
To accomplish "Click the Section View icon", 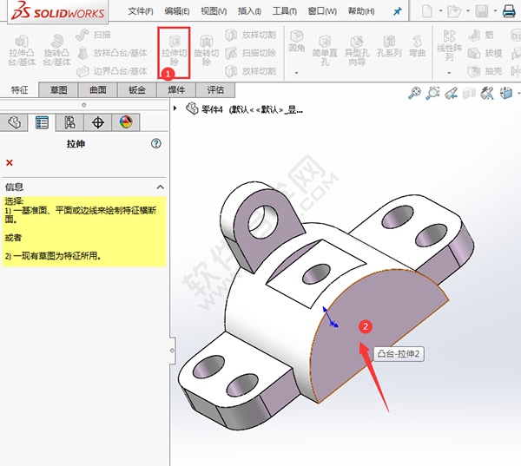I will click(x=469, y=93).
